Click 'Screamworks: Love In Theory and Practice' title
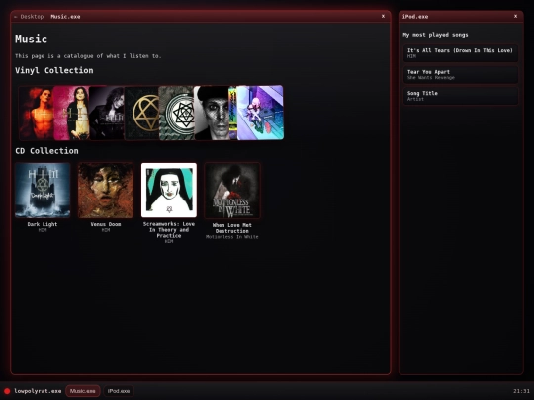The image size is (534, 400). [169, 229]
